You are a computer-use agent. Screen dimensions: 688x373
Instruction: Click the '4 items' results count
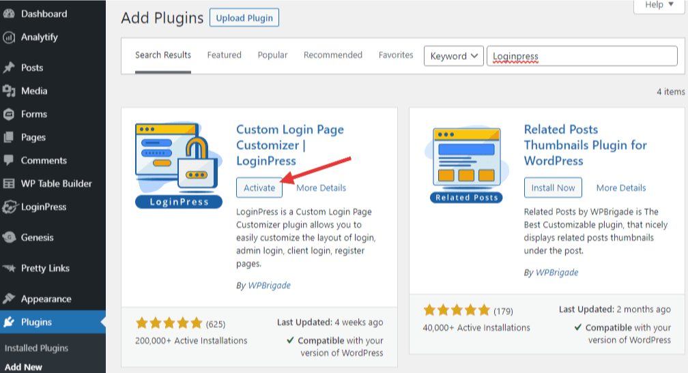click(x=671, y=91)
